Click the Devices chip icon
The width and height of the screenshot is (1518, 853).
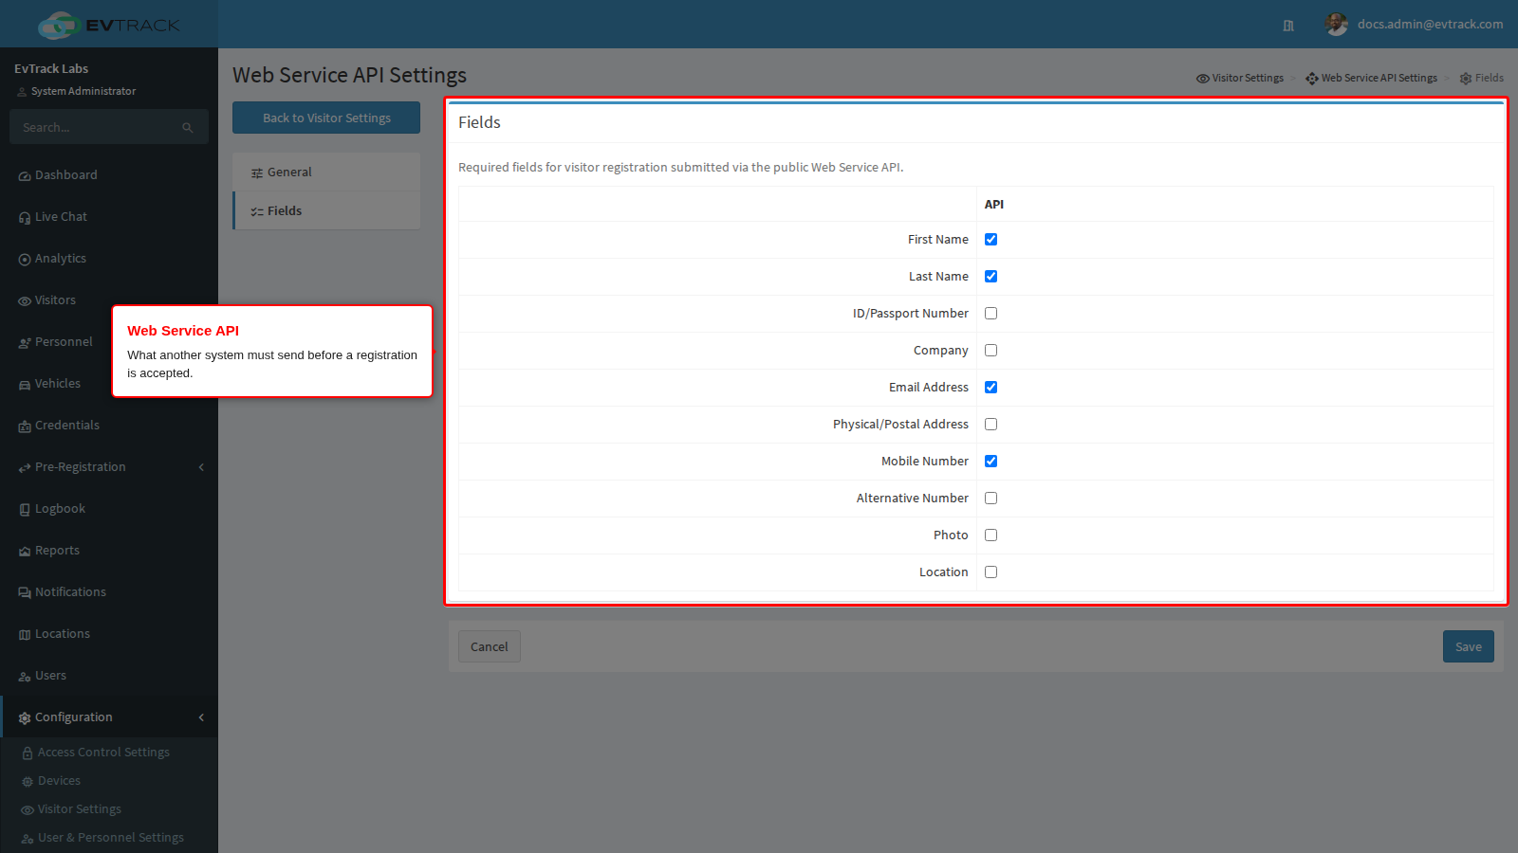[28, 782]
